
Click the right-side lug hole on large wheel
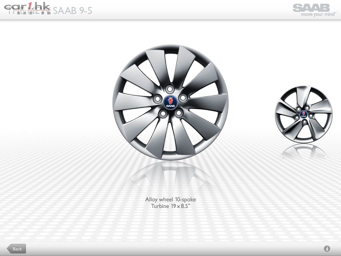182,98
